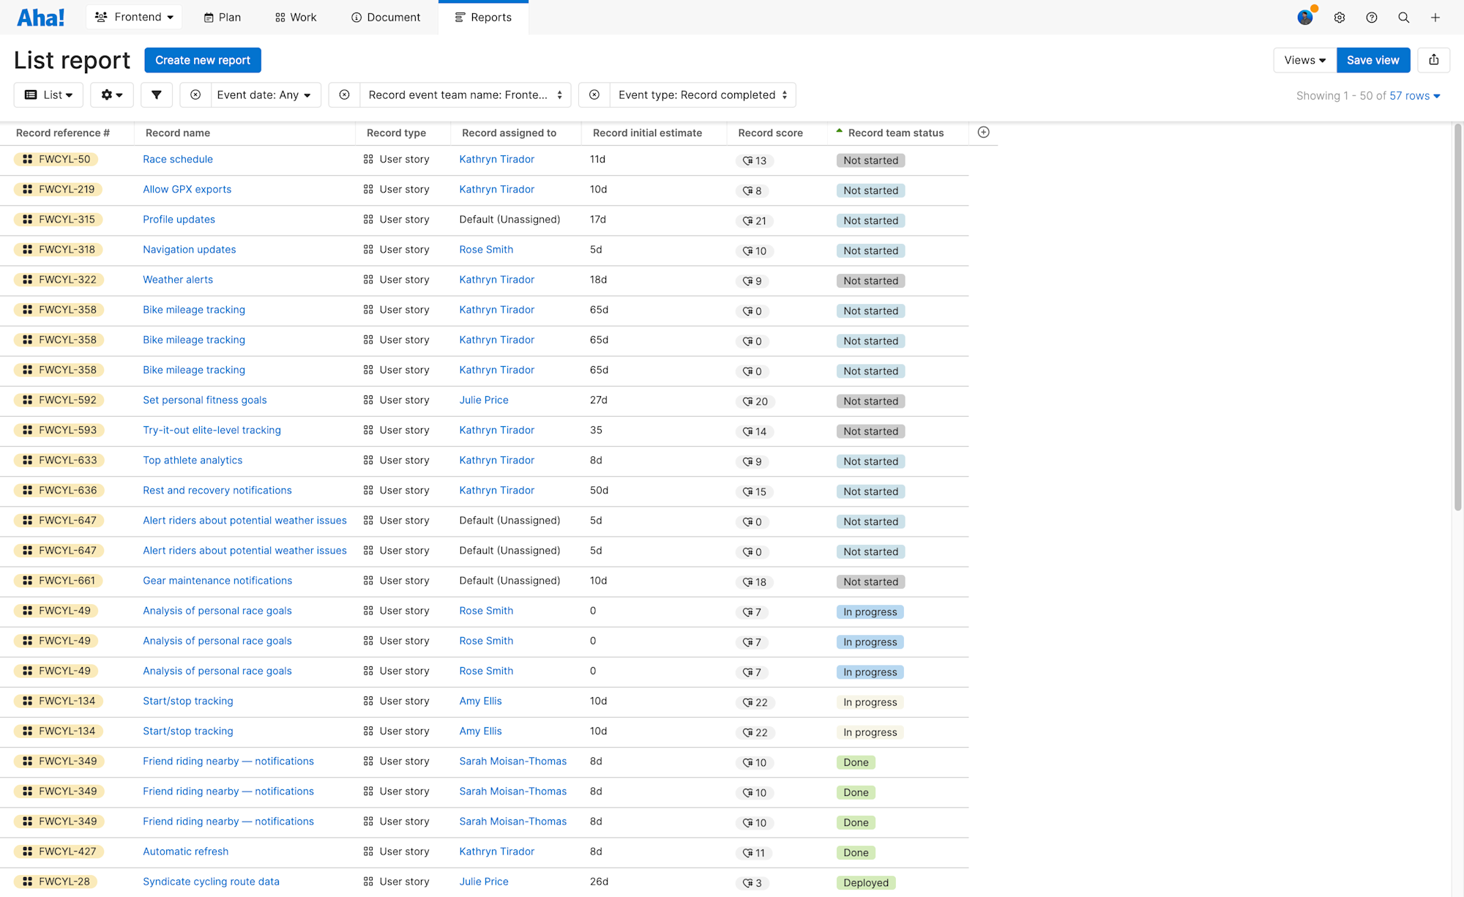Remove the Record event team name filter
Viewport: 1464px width, 897px height.
point(344,94)
